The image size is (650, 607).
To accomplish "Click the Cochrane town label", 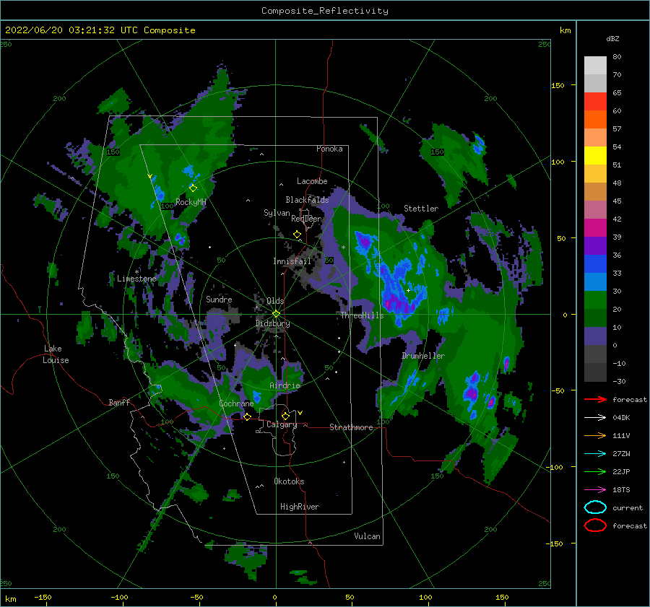I will (x=236, y=403).
